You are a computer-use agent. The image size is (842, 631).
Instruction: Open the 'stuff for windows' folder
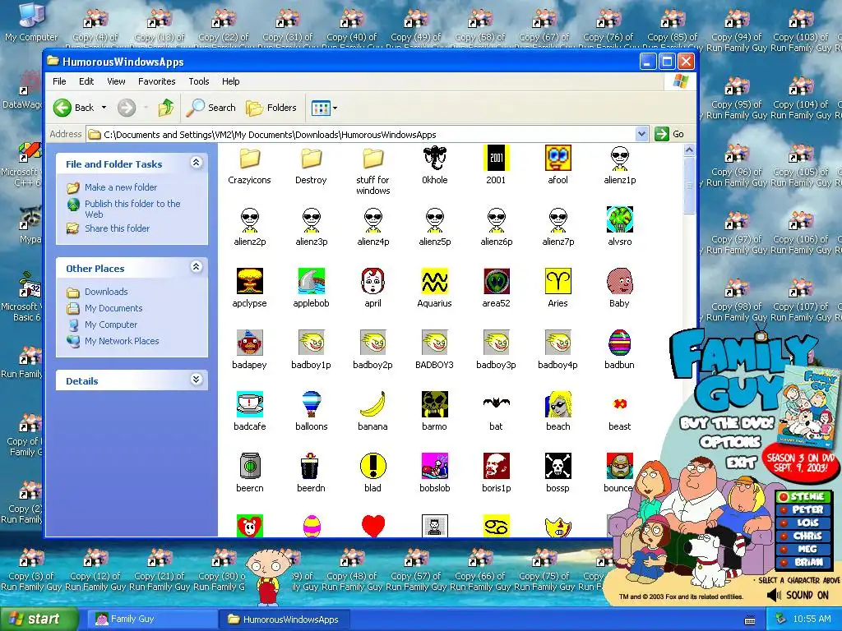tap(372, 159)
